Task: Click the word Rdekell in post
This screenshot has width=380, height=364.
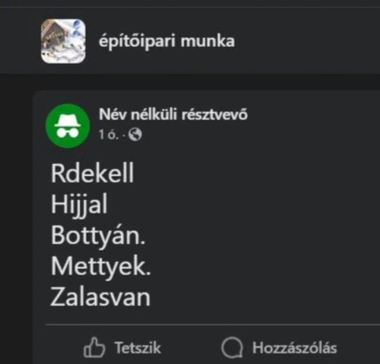Action: click(x=92, y=172)
